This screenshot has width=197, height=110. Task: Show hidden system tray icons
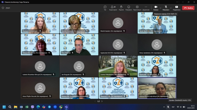[164, 107]
